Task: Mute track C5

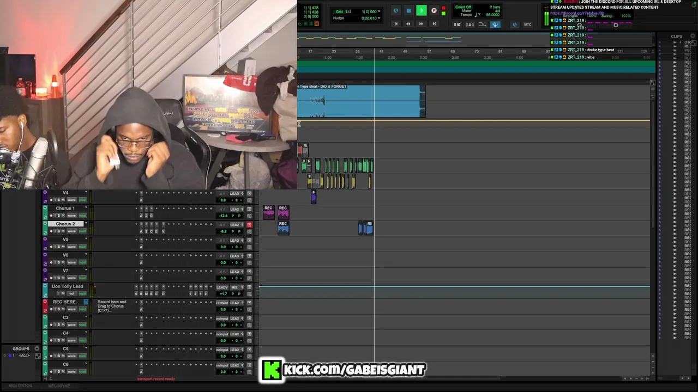Action: point(63,356)
